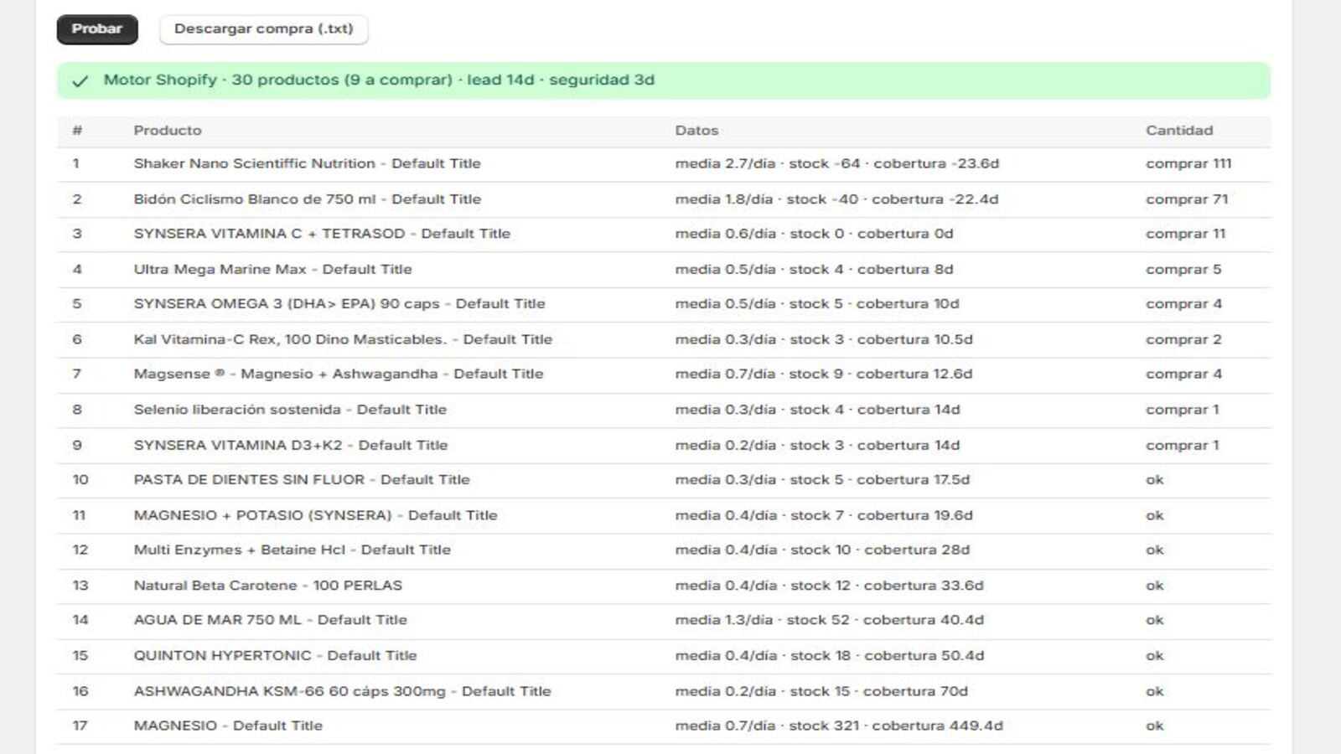Image resolution: width=1341 pixels, height=754 pixels.
Task: Download purchase list as .txt
Action: tap(263, 29)
